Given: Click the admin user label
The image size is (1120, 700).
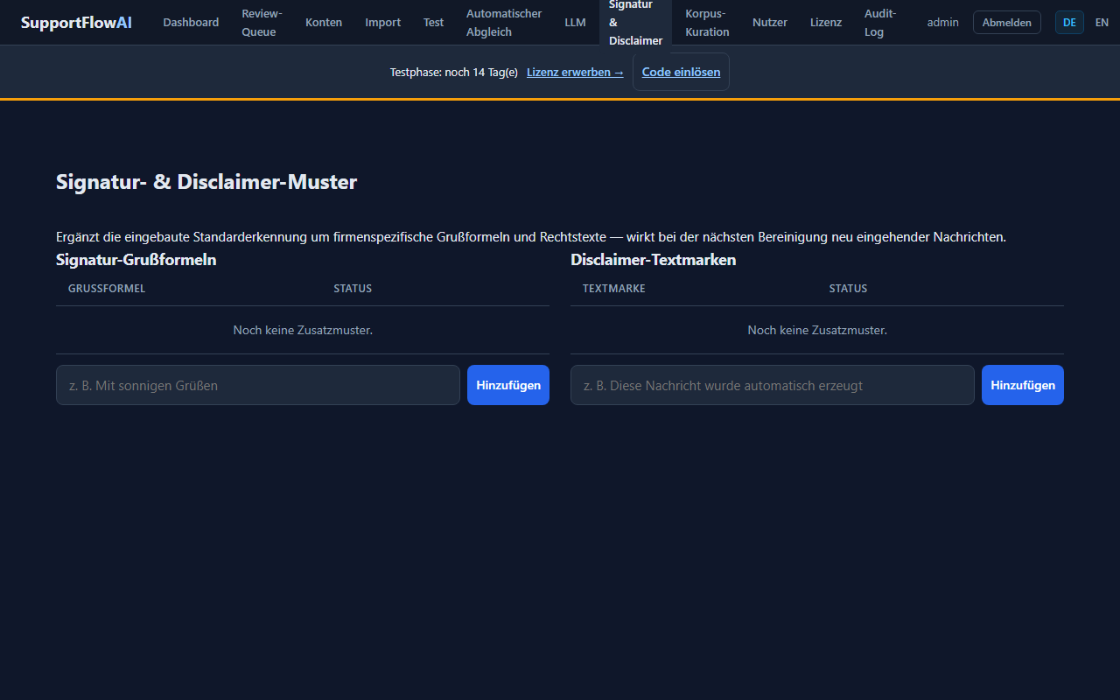Looking at the screenshot, I should [x=943, y=23].
